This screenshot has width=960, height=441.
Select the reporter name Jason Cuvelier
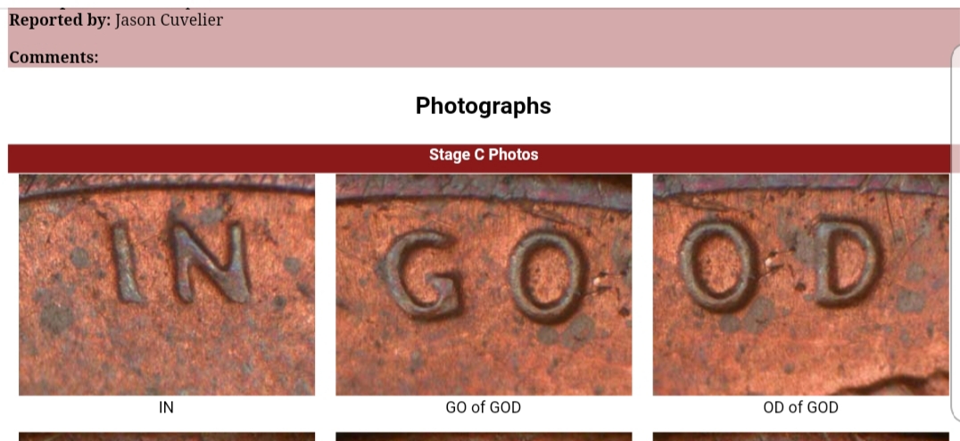click(x=169, y=20)
